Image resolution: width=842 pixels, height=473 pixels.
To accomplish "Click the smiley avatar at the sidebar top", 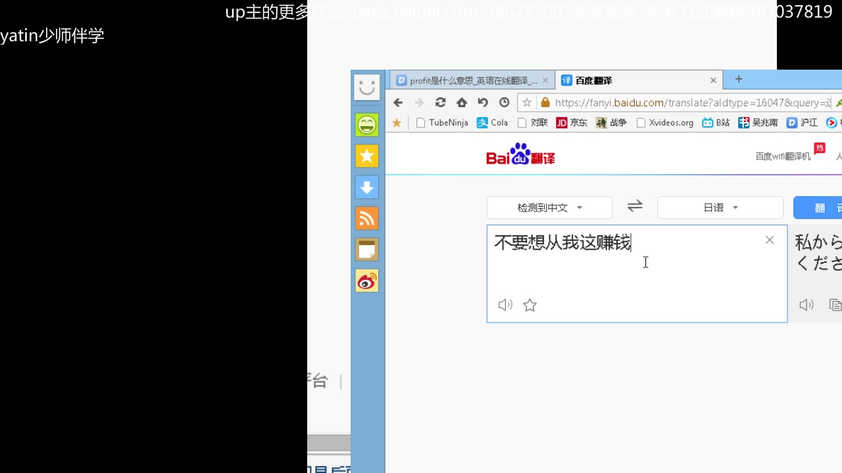I will click(x=367, y=87).
